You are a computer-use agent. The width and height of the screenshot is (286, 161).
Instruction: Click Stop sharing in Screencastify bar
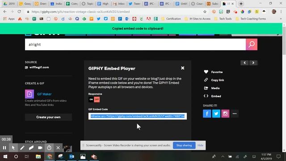pyautogui.click(x=184, y=145)
